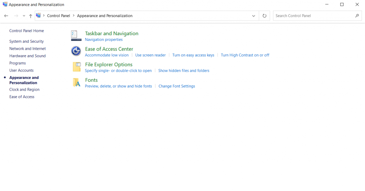The height and width of the screenshot is (191, 365).
Task: Open Navigation properties link
Action: (x=104, y=39)
